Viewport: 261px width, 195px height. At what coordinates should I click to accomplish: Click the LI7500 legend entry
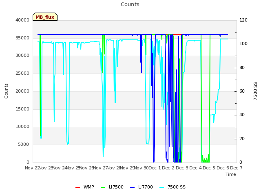112,187
